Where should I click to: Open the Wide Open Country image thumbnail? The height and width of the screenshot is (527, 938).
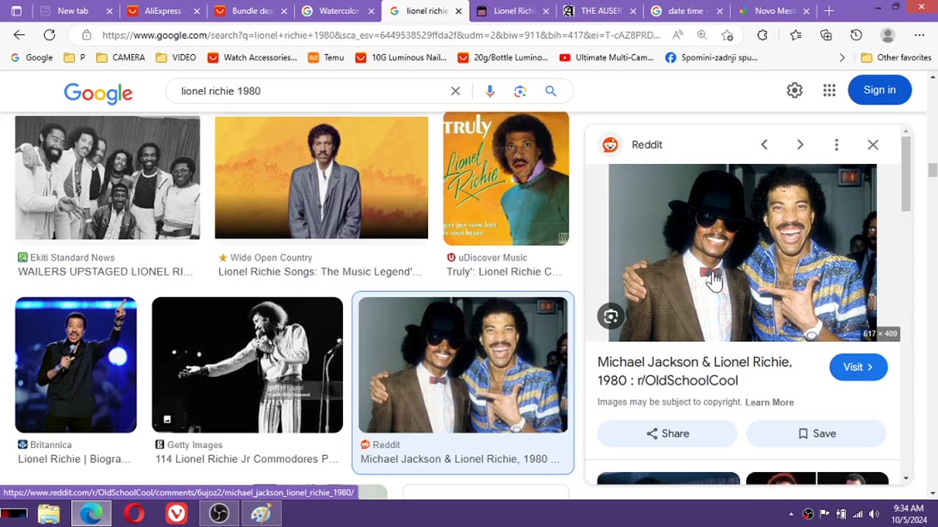pyautogui.click(x=321, y=178)
